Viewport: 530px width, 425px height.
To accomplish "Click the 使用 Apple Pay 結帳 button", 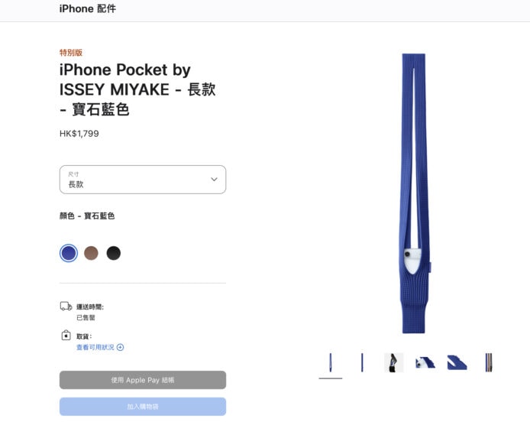I will point(143,380).
